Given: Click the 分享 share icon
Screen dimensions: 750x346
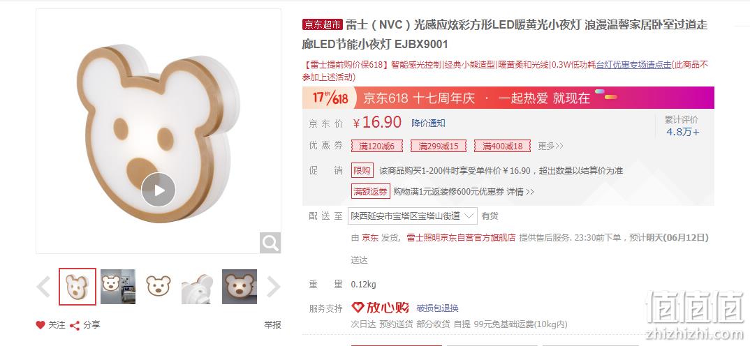Looking at the screenshot, I should 74,326.
